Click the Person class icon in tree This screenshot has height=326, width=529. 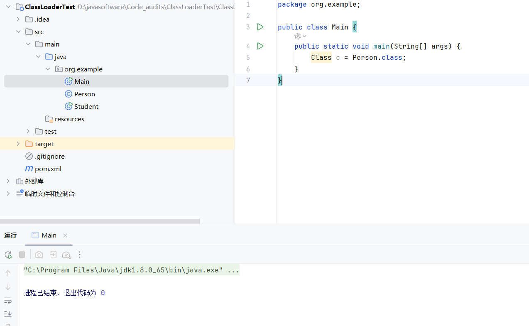69,94
